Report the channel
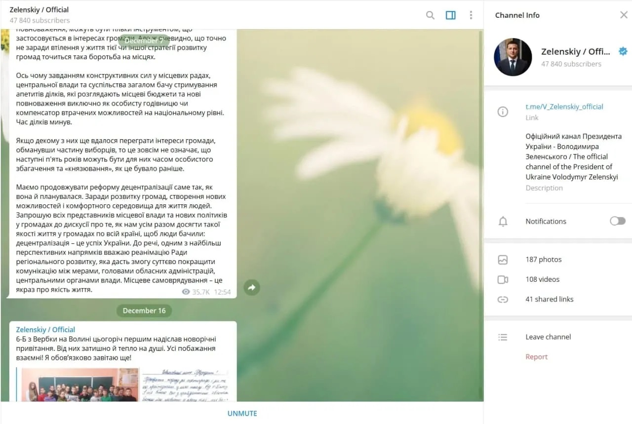 coord(537,357)
